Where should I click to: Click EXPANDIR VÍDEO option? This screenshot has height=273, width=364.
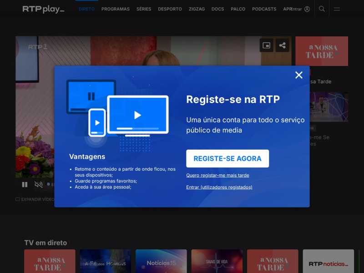tap(35, 199)
